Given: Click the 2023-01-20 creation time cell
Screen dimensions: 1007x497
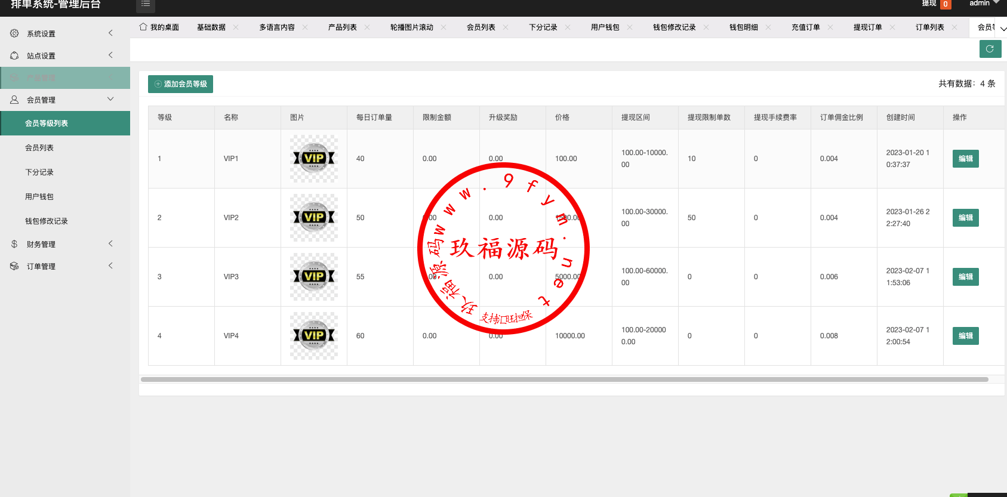Looking at the screenshot, I should click(910, 159).
